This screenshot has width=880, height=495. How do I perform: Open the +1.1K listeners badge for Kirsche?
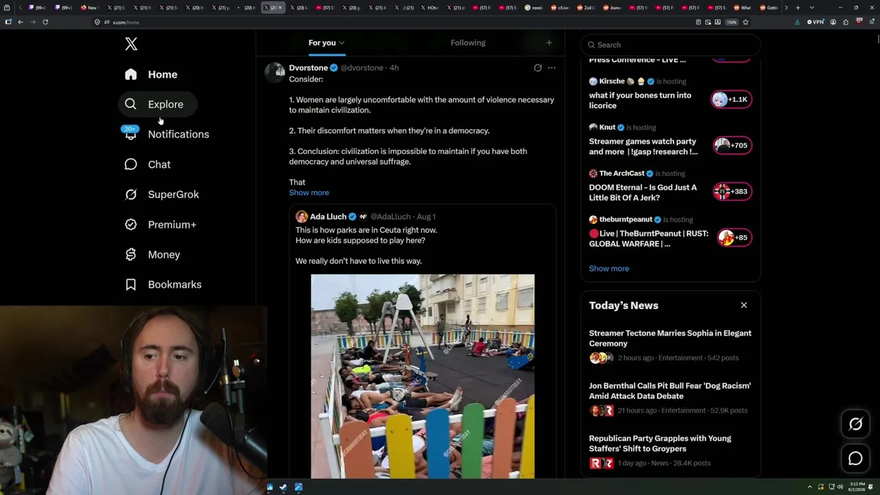[x=731, y=100]
